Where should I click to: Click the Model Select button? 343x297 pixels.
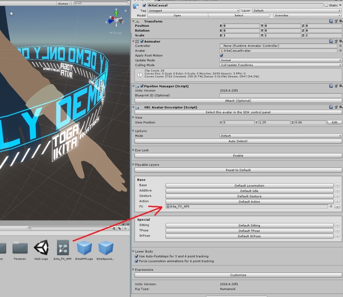239,15
